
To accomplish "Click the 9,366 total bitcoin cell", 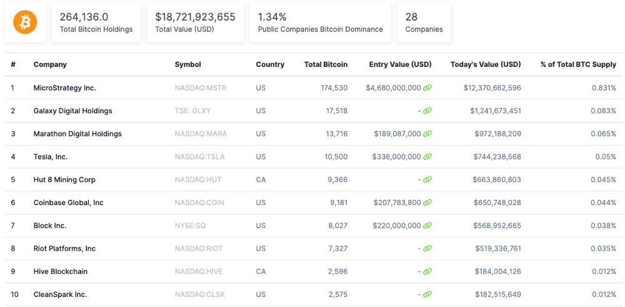I will [x=337, y=180].
